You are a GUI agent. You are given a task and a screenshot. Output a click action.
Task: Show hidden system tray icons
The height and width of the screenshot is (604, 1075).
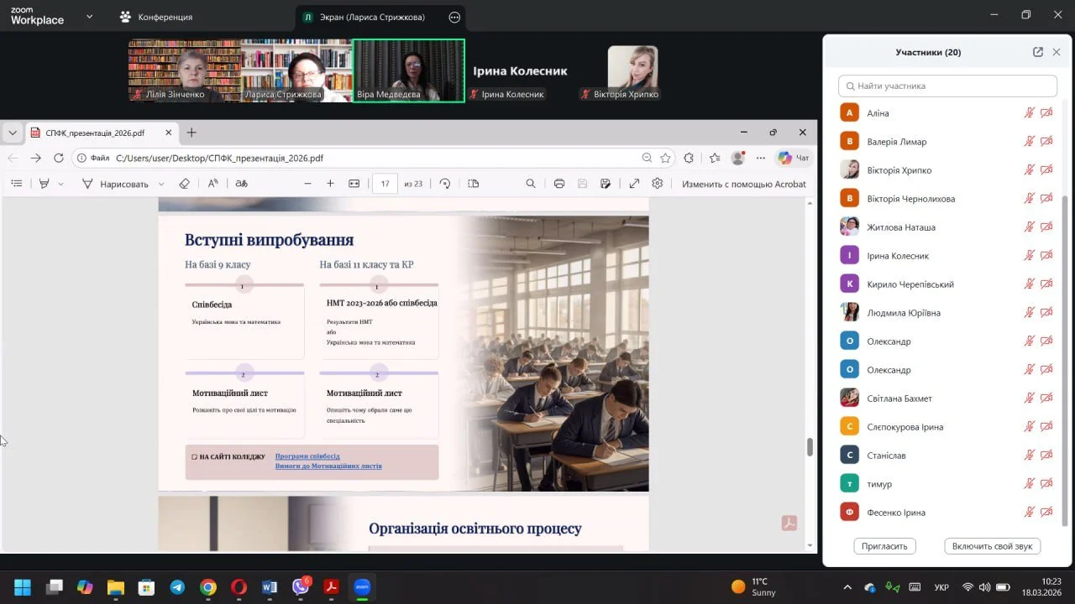click(847, 587)
